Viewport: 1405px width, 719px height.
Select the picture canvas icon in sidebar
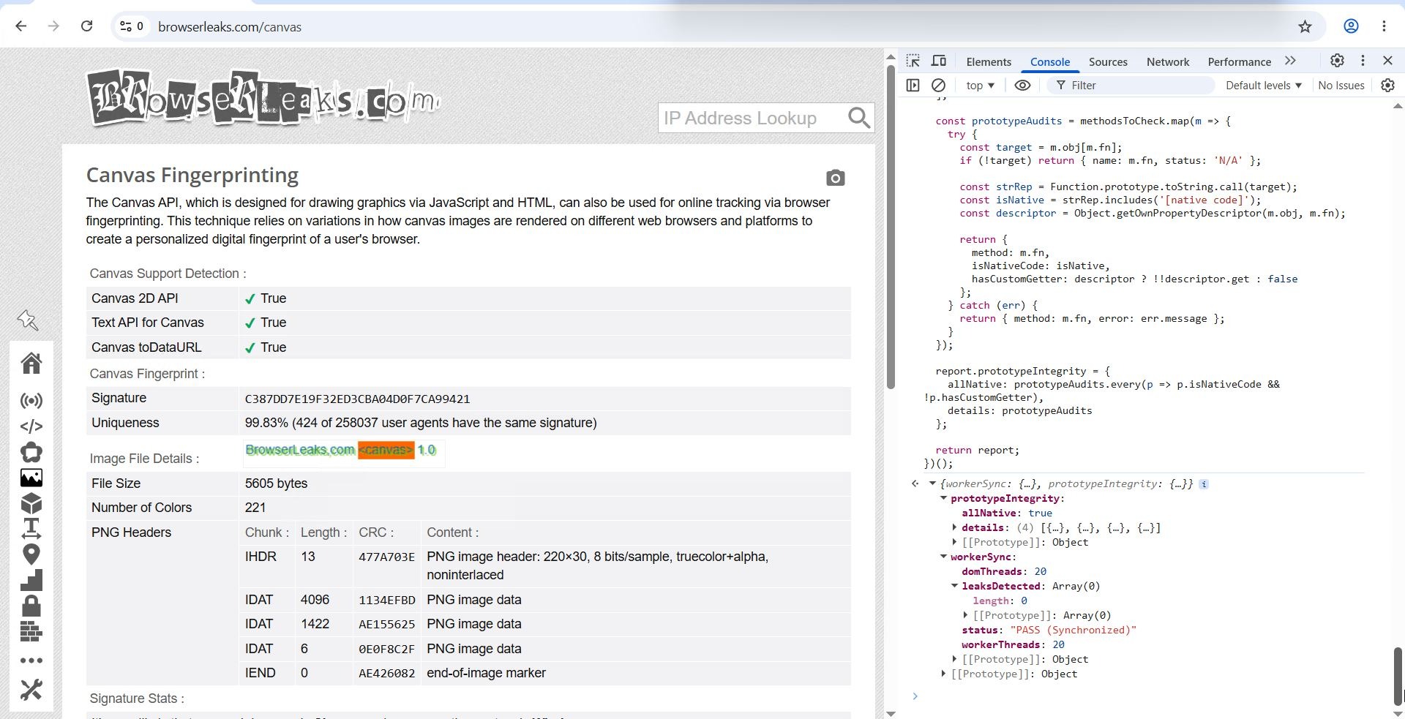pyautogui.click(x=31, y=478)
